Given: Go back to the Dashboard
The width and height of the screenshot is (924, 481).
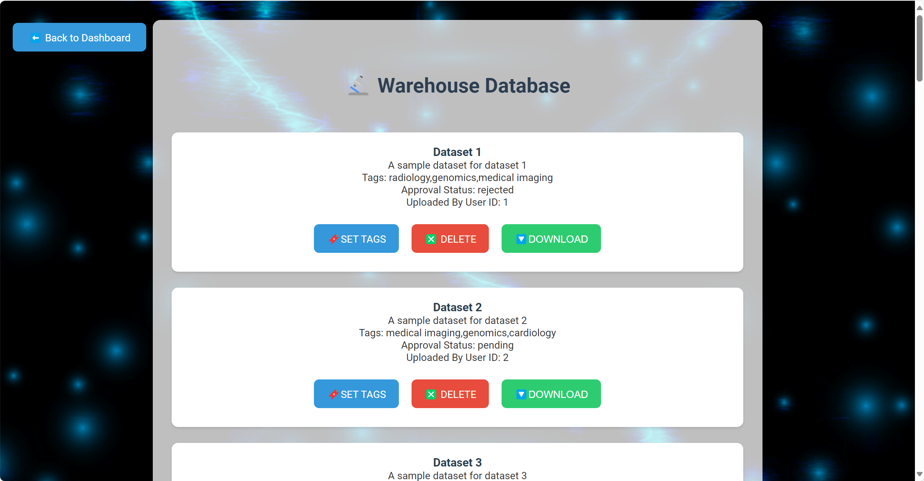Looking at the screenshot, I should click(x=79, y=37).
